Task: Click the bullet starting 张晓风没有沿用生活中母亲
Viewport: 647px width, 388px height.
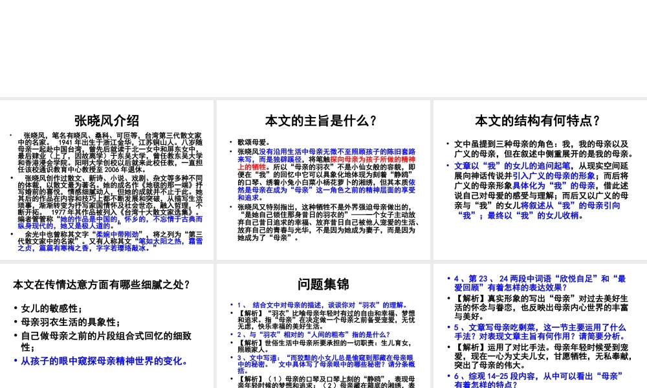Action: (326, 175)
